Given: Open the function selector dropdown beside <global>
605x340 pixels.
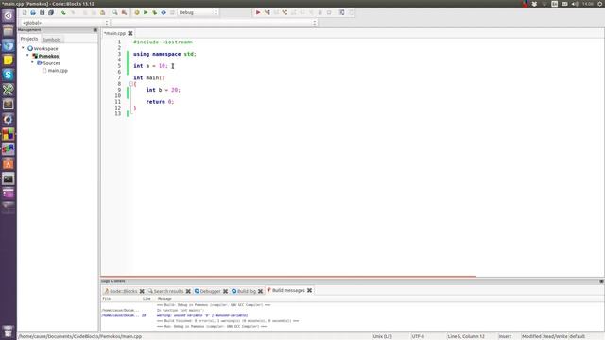Looking at the screenshot, I should point(215,23).
